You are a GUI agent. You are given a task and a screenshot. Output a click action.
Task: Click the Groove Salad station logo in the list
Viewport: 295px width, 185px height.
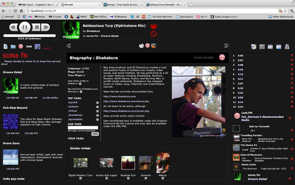coord(11,86)
